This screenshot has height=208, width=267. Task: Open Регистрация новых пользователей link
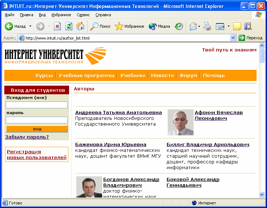37,154
